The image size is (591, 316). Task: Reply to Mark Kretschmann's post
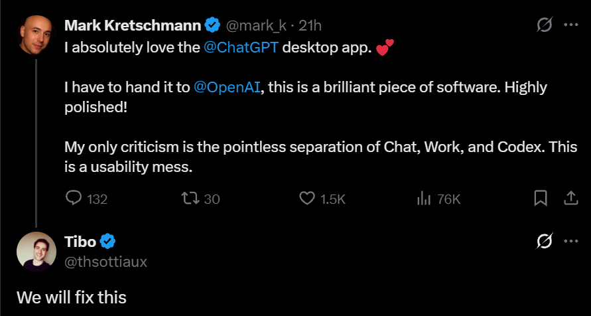point(87,198)
